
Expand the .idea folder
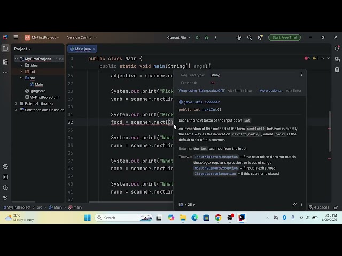21,65
